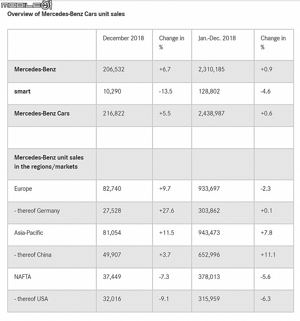This screenshot has height=321, width=300.
Task: Click the 2,438,987 yearly total cell
Action: click(x=211, y=114)
